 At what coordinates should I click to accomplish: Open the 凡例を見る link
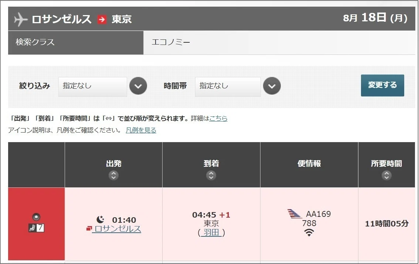[x=141, y=130]
